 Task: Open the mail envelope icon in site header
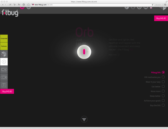[146, 8]
